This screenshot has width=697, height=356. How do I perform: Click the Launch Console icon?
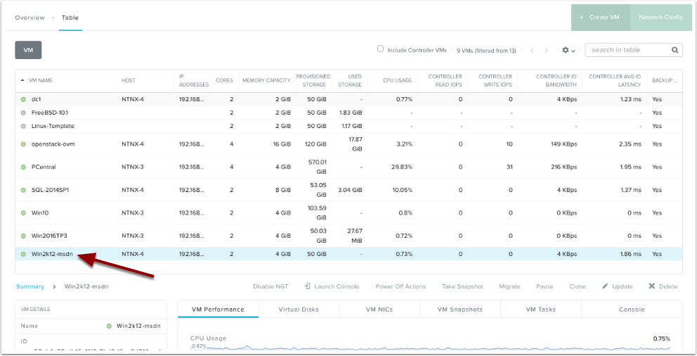click(x=307, y=286)
